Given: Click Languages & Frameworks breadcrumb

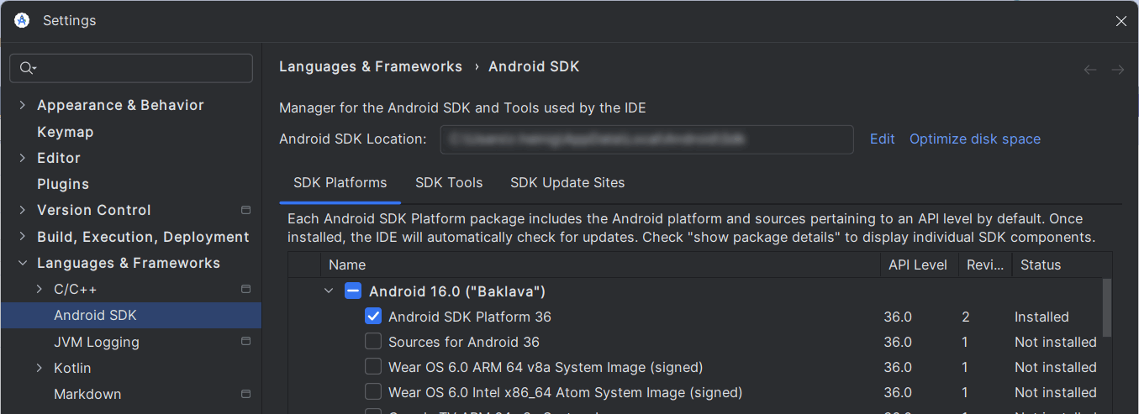Looking at the screenshot, I should click(x=371, y=66).
